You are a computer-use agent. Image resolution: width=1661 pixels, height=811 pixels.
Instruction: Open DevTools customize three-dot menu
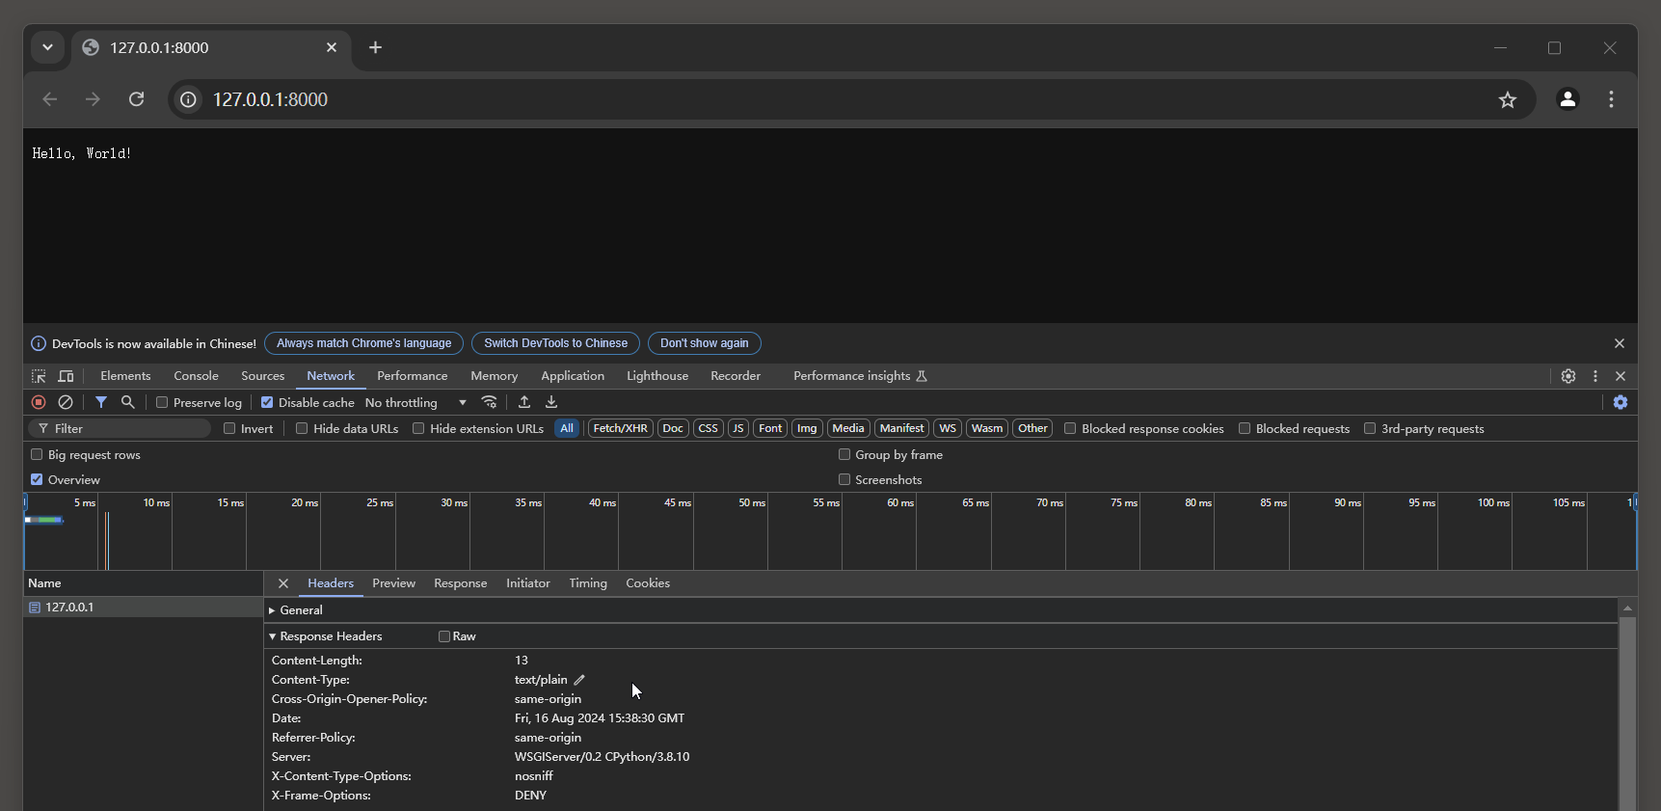[x=1595, y=376]
